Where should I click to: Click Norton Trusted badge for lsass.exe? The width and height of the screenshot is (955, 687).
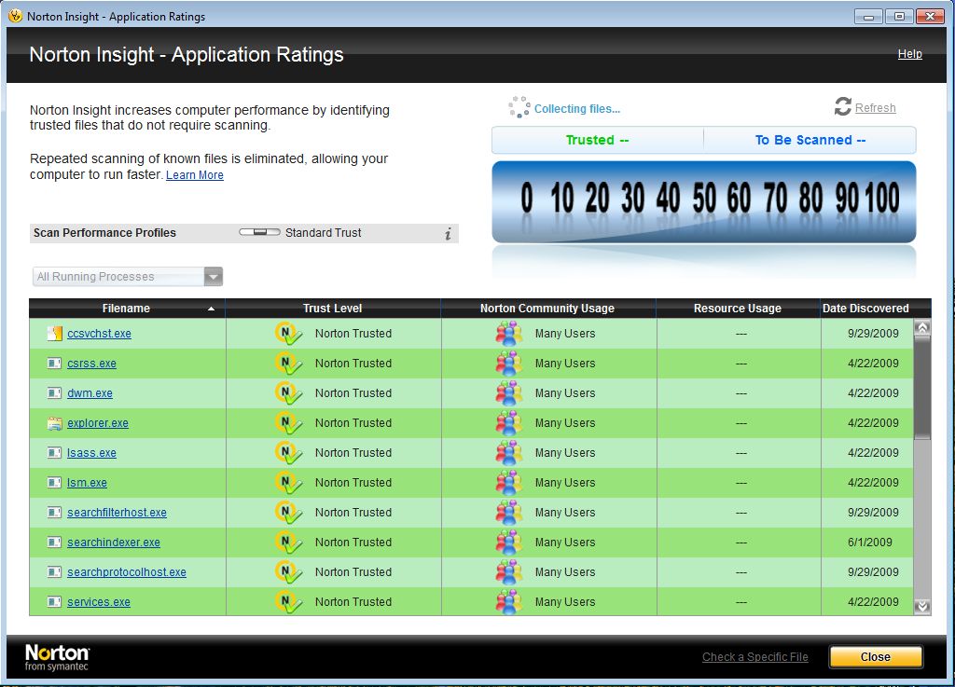(288, 453)
